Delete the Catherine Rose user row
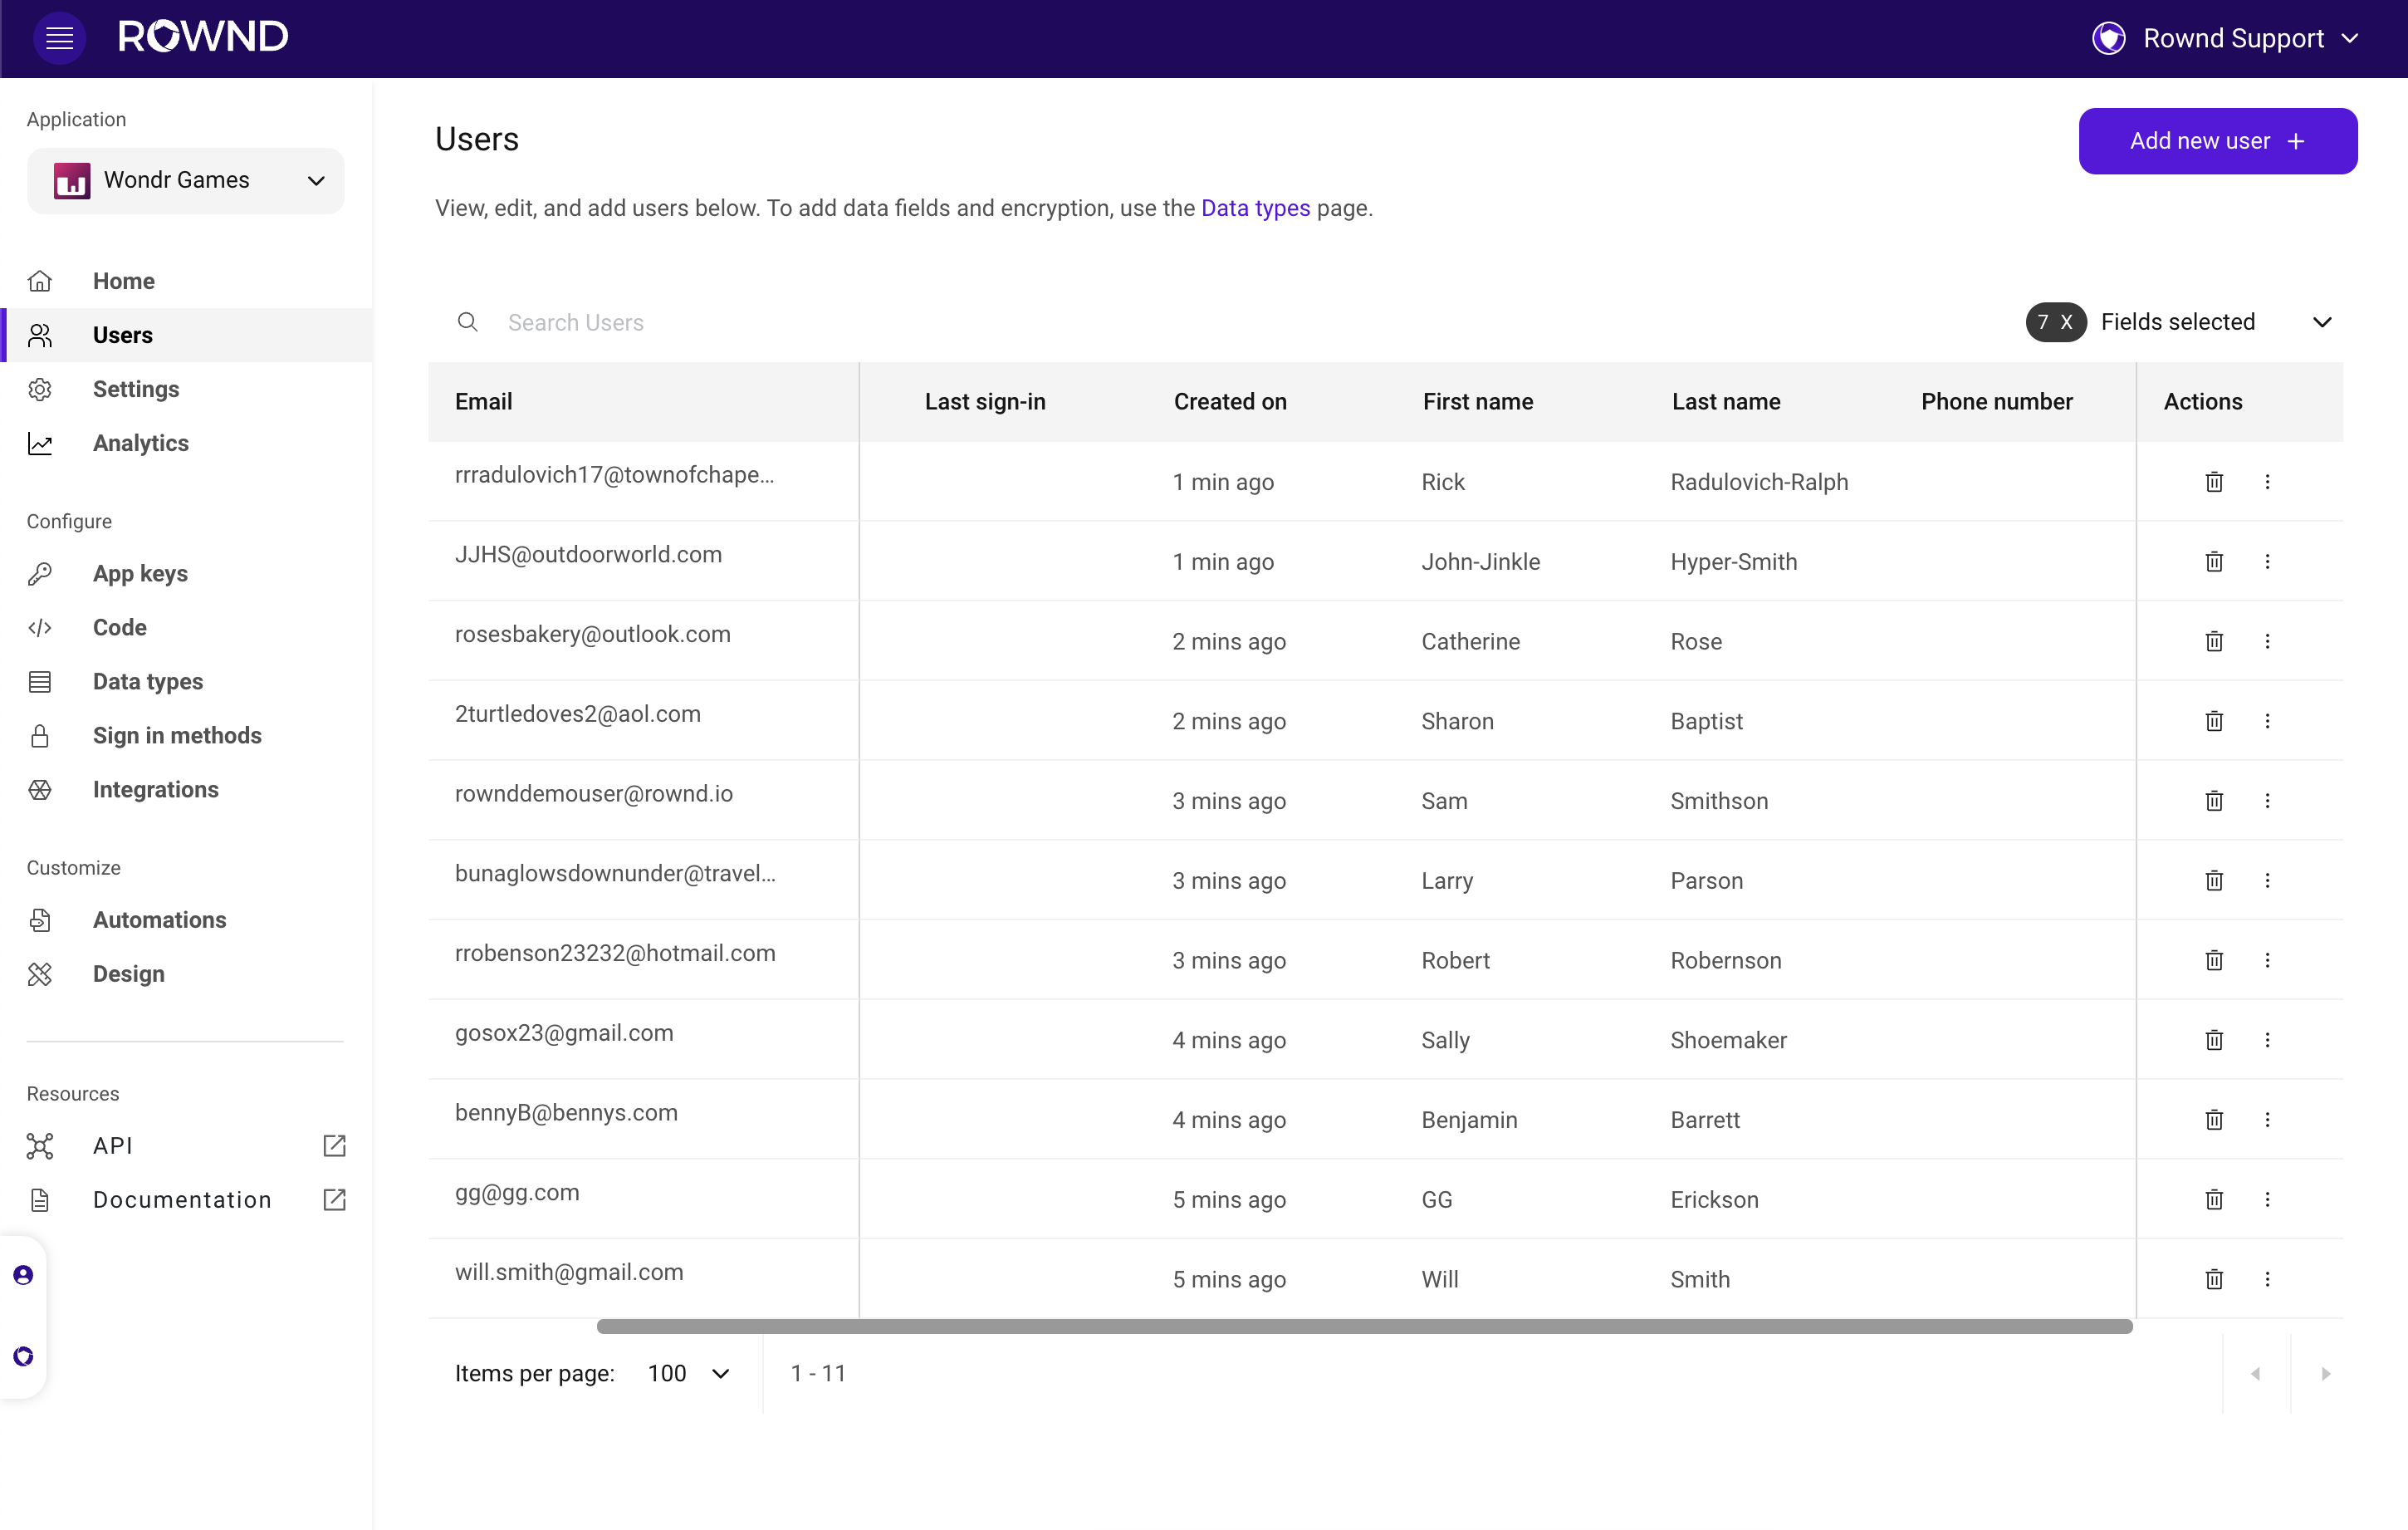Screen dimensions: 2408x1530 pyautogui.click(x=2214, y=641)
